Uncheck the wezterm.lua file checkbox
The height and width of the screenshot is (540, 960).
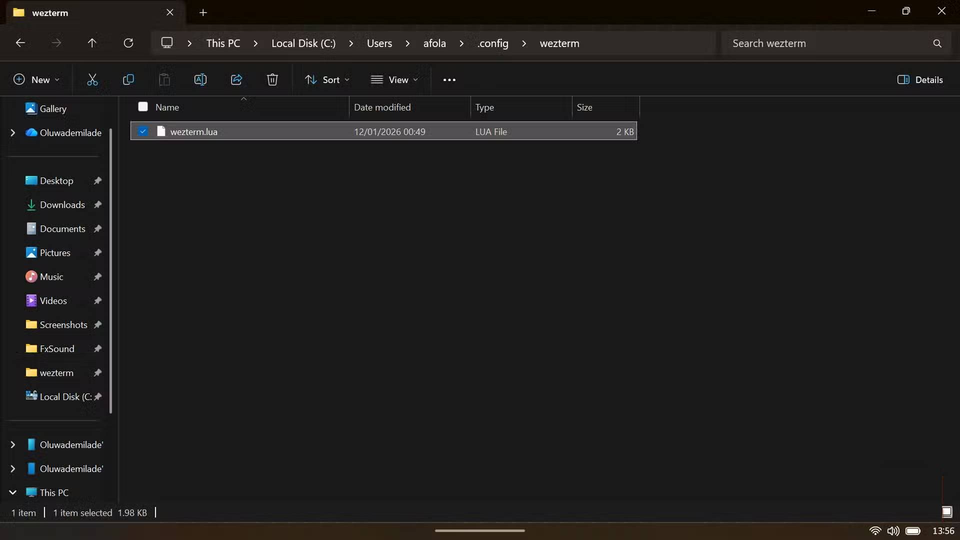(x=143, y=131)
